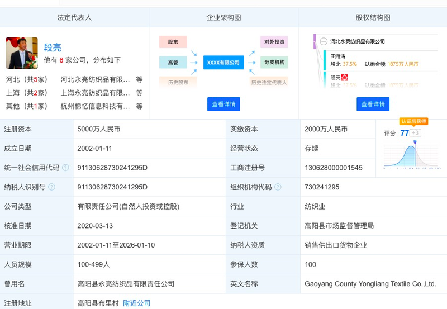Viewport: 447px width, 309px height.
Task: Click red icon next to 段亮 shareholder
Action: [344, 78]
